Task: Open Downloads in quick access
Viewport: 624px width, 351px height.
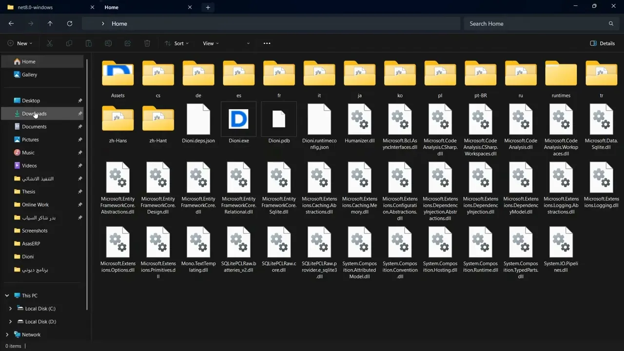Action: tap(43, 114)
